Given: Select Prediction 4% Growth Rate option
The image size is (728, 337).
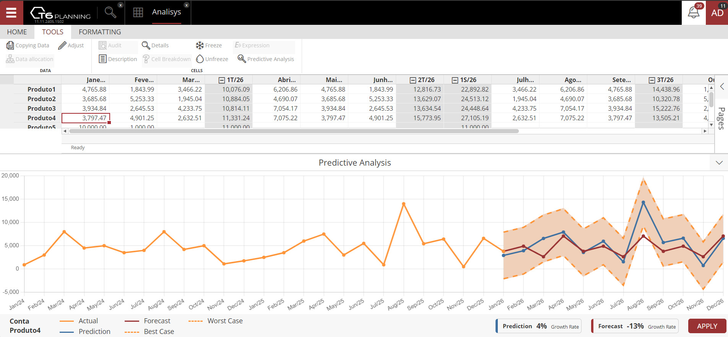Looking at the screenshot, I should click(x=538, y=326).
